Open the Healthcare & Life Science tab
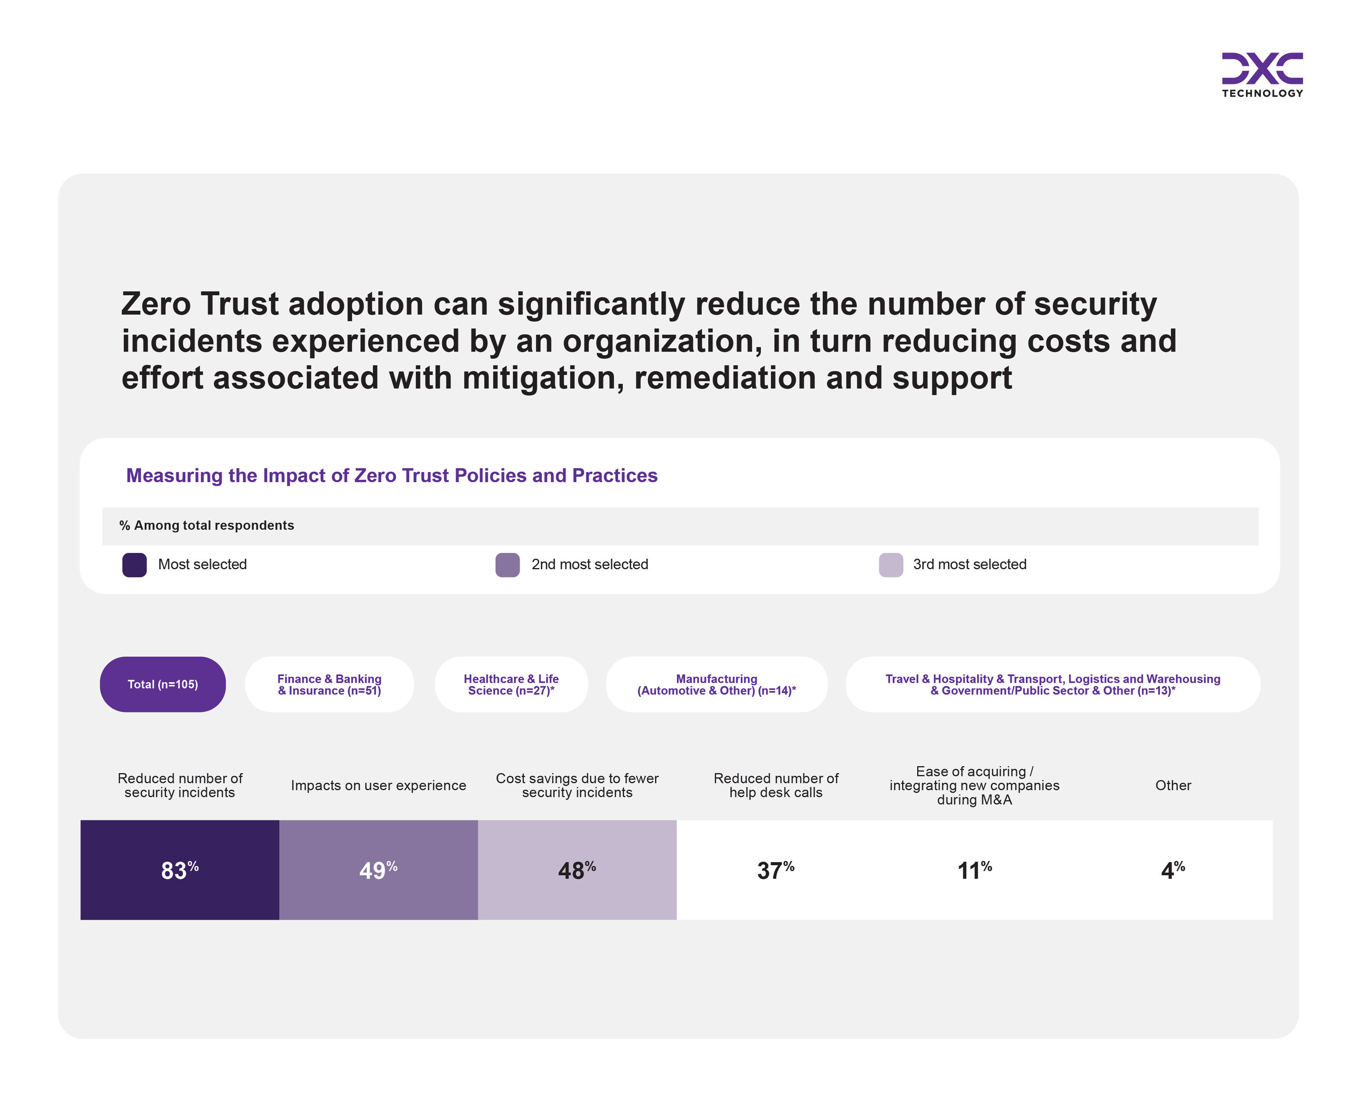 click(511, 684)
